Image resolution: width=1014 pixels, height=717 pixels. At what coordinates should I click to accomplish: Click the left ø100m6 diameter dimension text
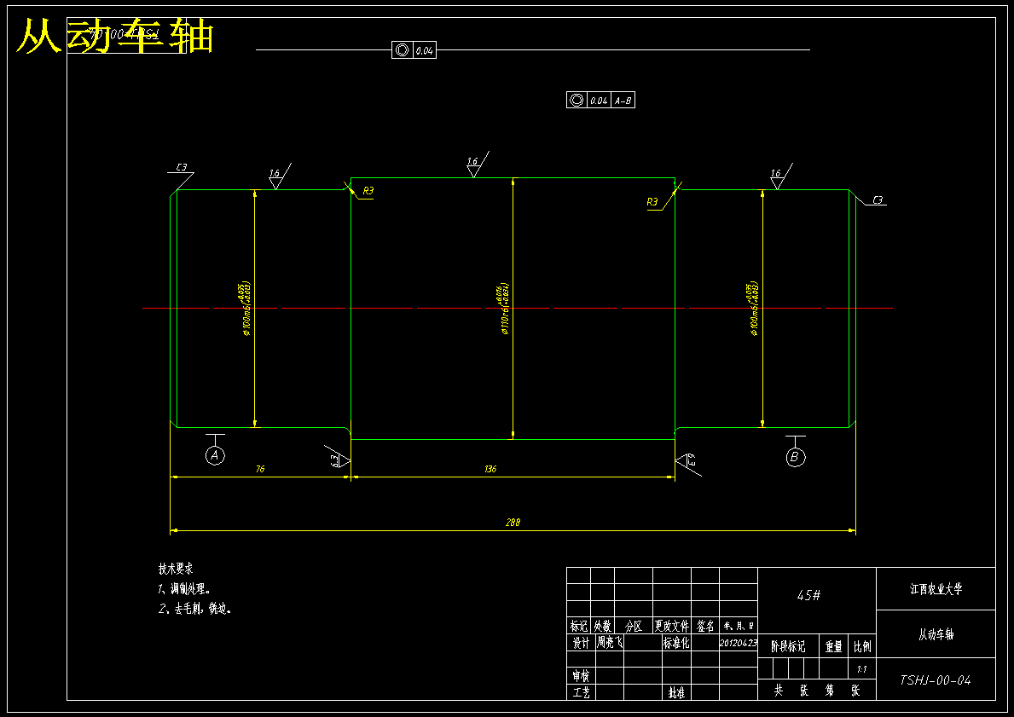tap(245, 309)
